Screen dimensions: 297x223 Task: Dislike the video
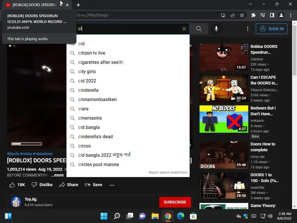[x=42, y=185]
